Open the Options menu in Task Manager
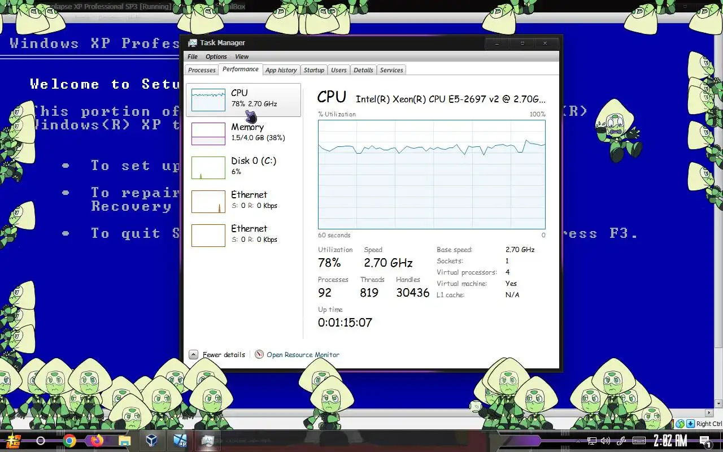 pyautogui.click(x=216, y=56)
